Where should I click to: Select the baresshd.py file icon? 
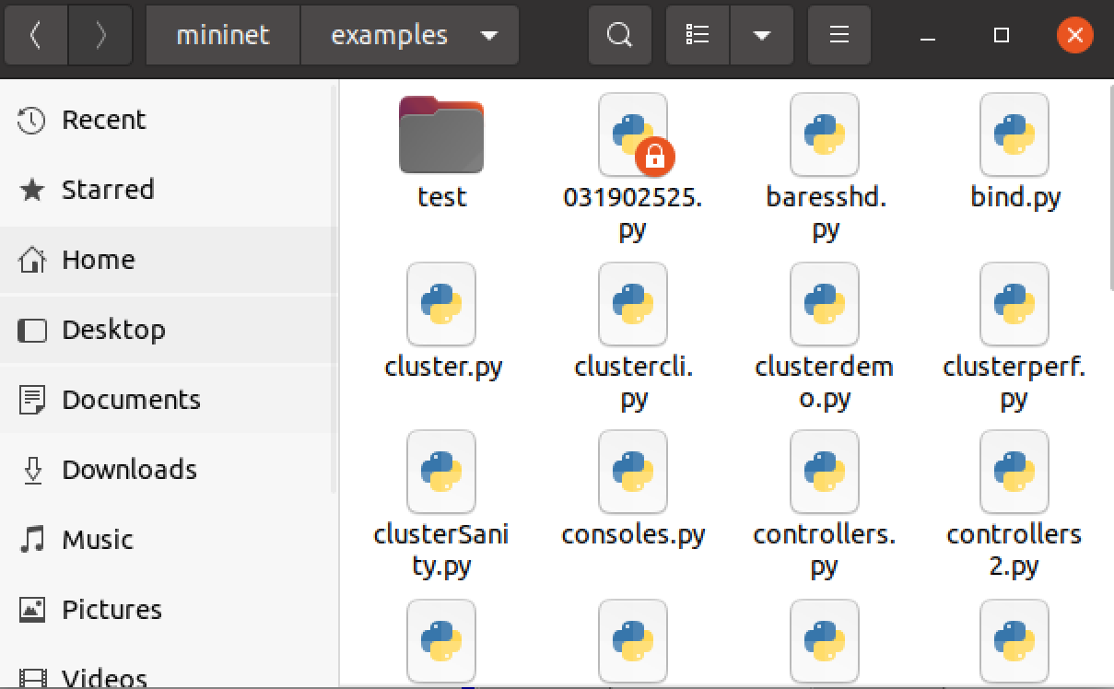(x=825, y=134)
